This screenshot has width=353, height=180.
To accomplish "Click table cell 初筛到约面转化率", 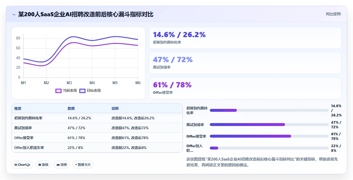I will click(28, 118).
